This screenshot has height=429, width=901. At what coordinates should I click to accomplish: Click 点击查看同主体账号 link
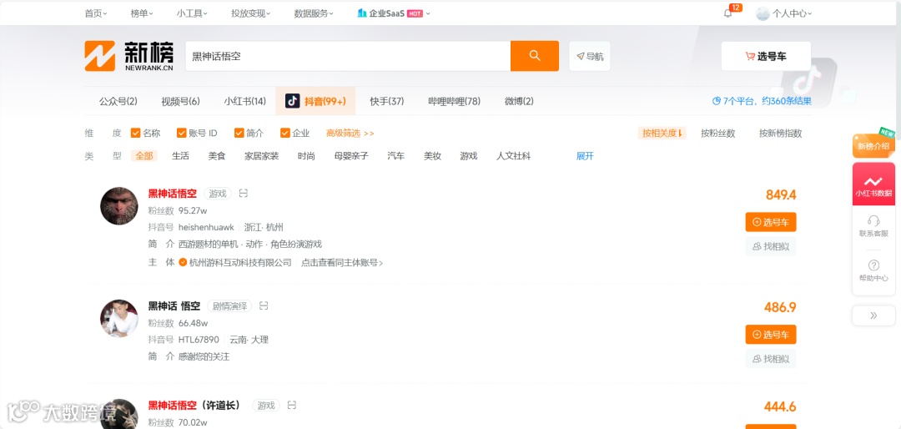coord(342,262)
